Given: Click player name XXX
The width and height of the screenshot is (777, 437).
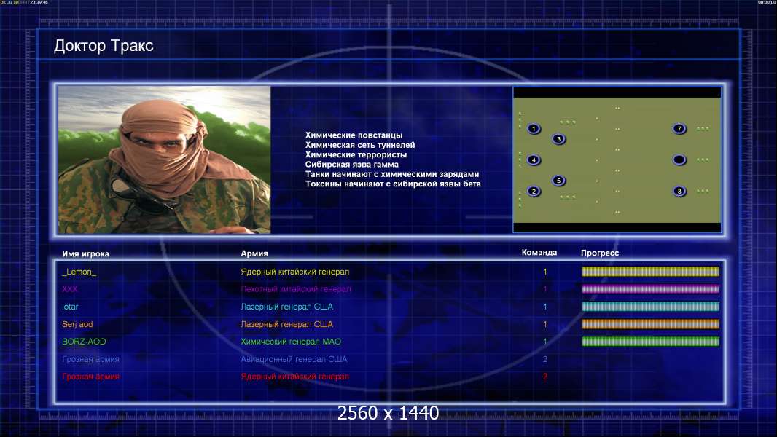Looking at the screenshot, I should (x=70, y=289).
